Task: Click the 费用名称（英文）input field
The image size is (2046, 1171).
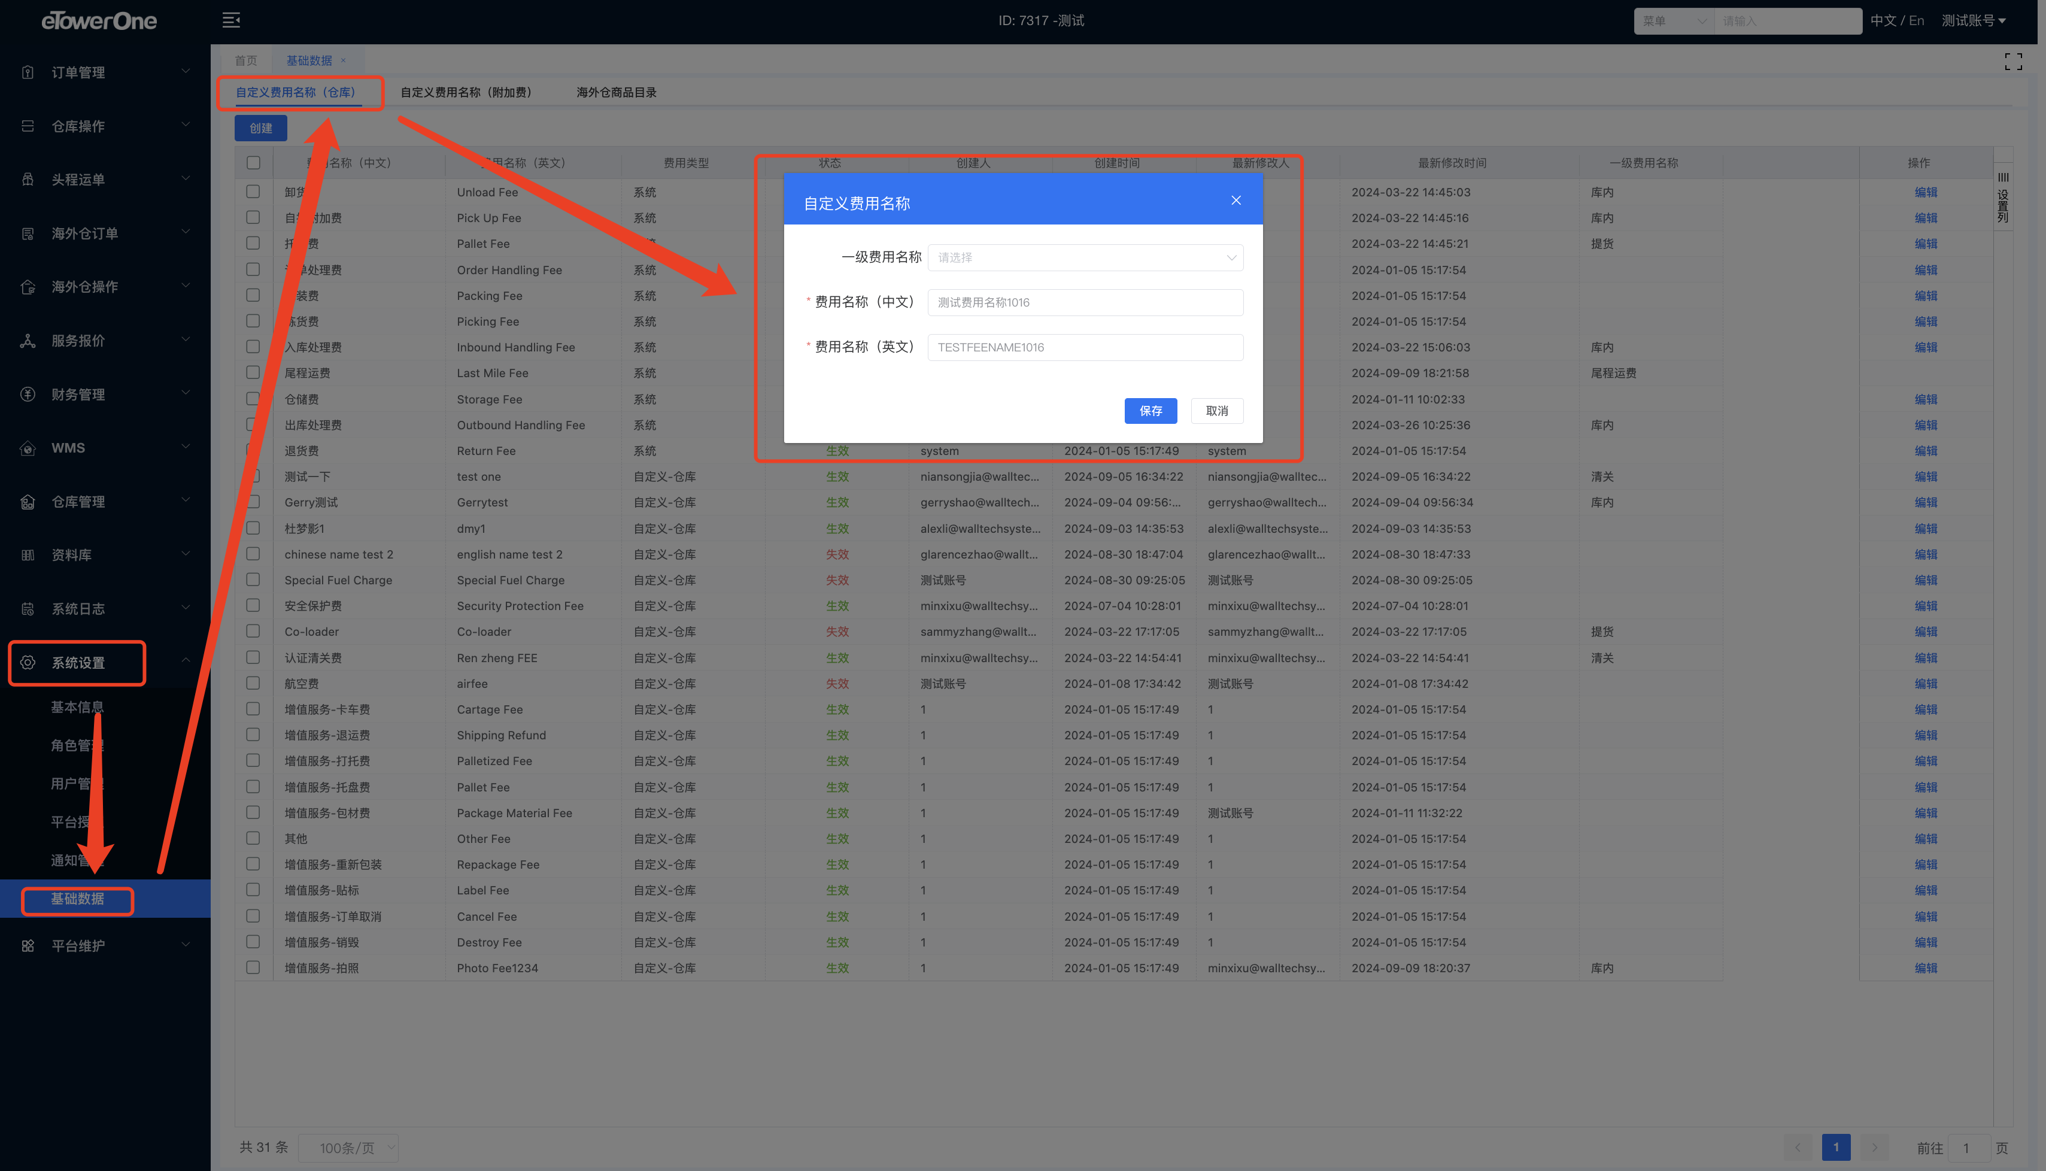Action: (x=1085, y=347)
